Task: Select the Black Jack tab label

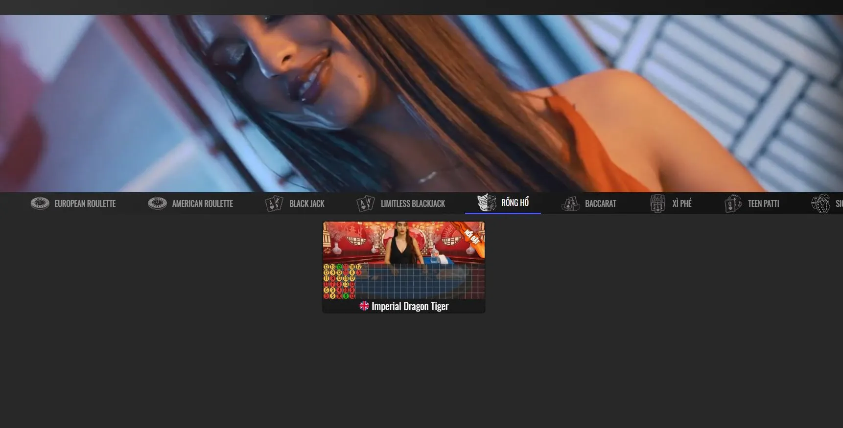Action: point(306,203)
